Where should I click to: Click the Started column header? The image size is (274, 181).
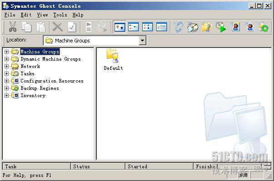point(159,166)
